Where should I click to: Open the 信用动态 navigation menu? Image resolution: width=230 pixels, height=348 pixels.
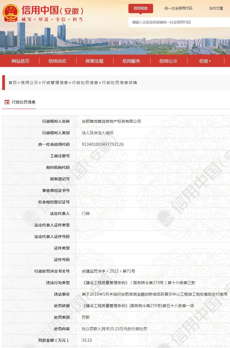coord(58,61)
